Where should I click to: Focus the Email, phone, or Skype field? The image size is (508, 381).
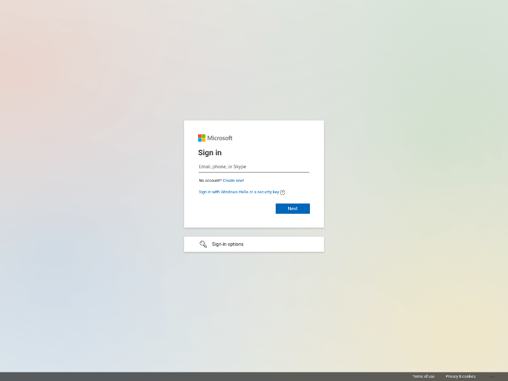[254, 167]
